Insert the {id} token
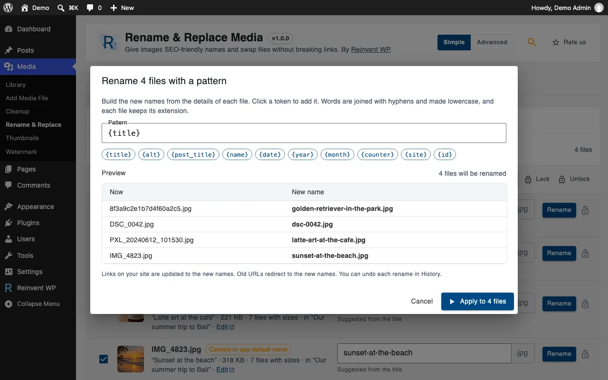The height and width of the screenshot is (380, 608). (x=445, y=154)
